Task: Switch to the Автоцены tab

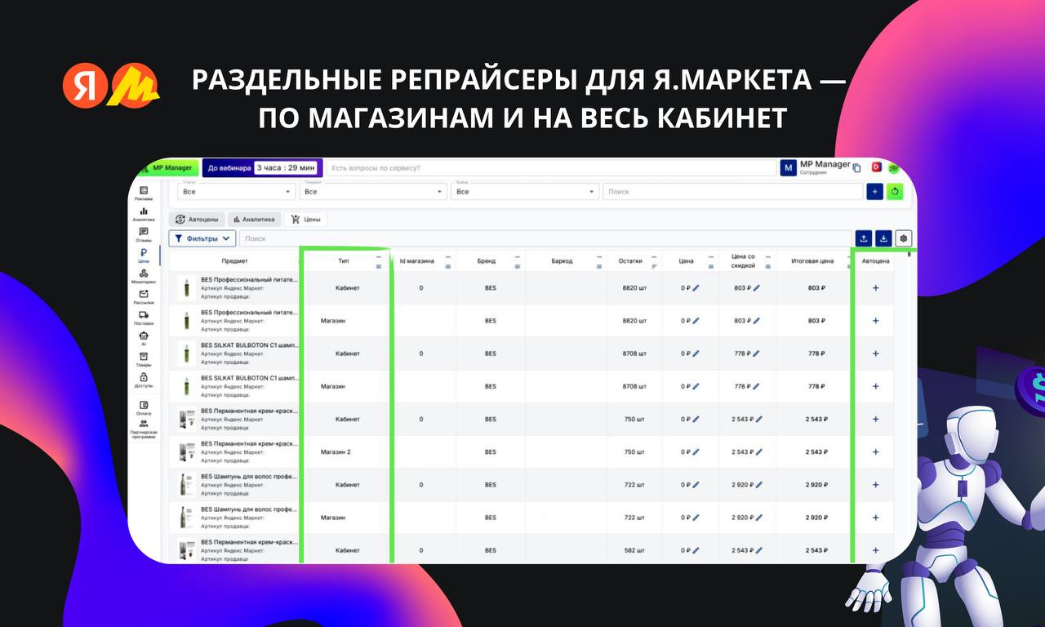Action: point(197,220)
